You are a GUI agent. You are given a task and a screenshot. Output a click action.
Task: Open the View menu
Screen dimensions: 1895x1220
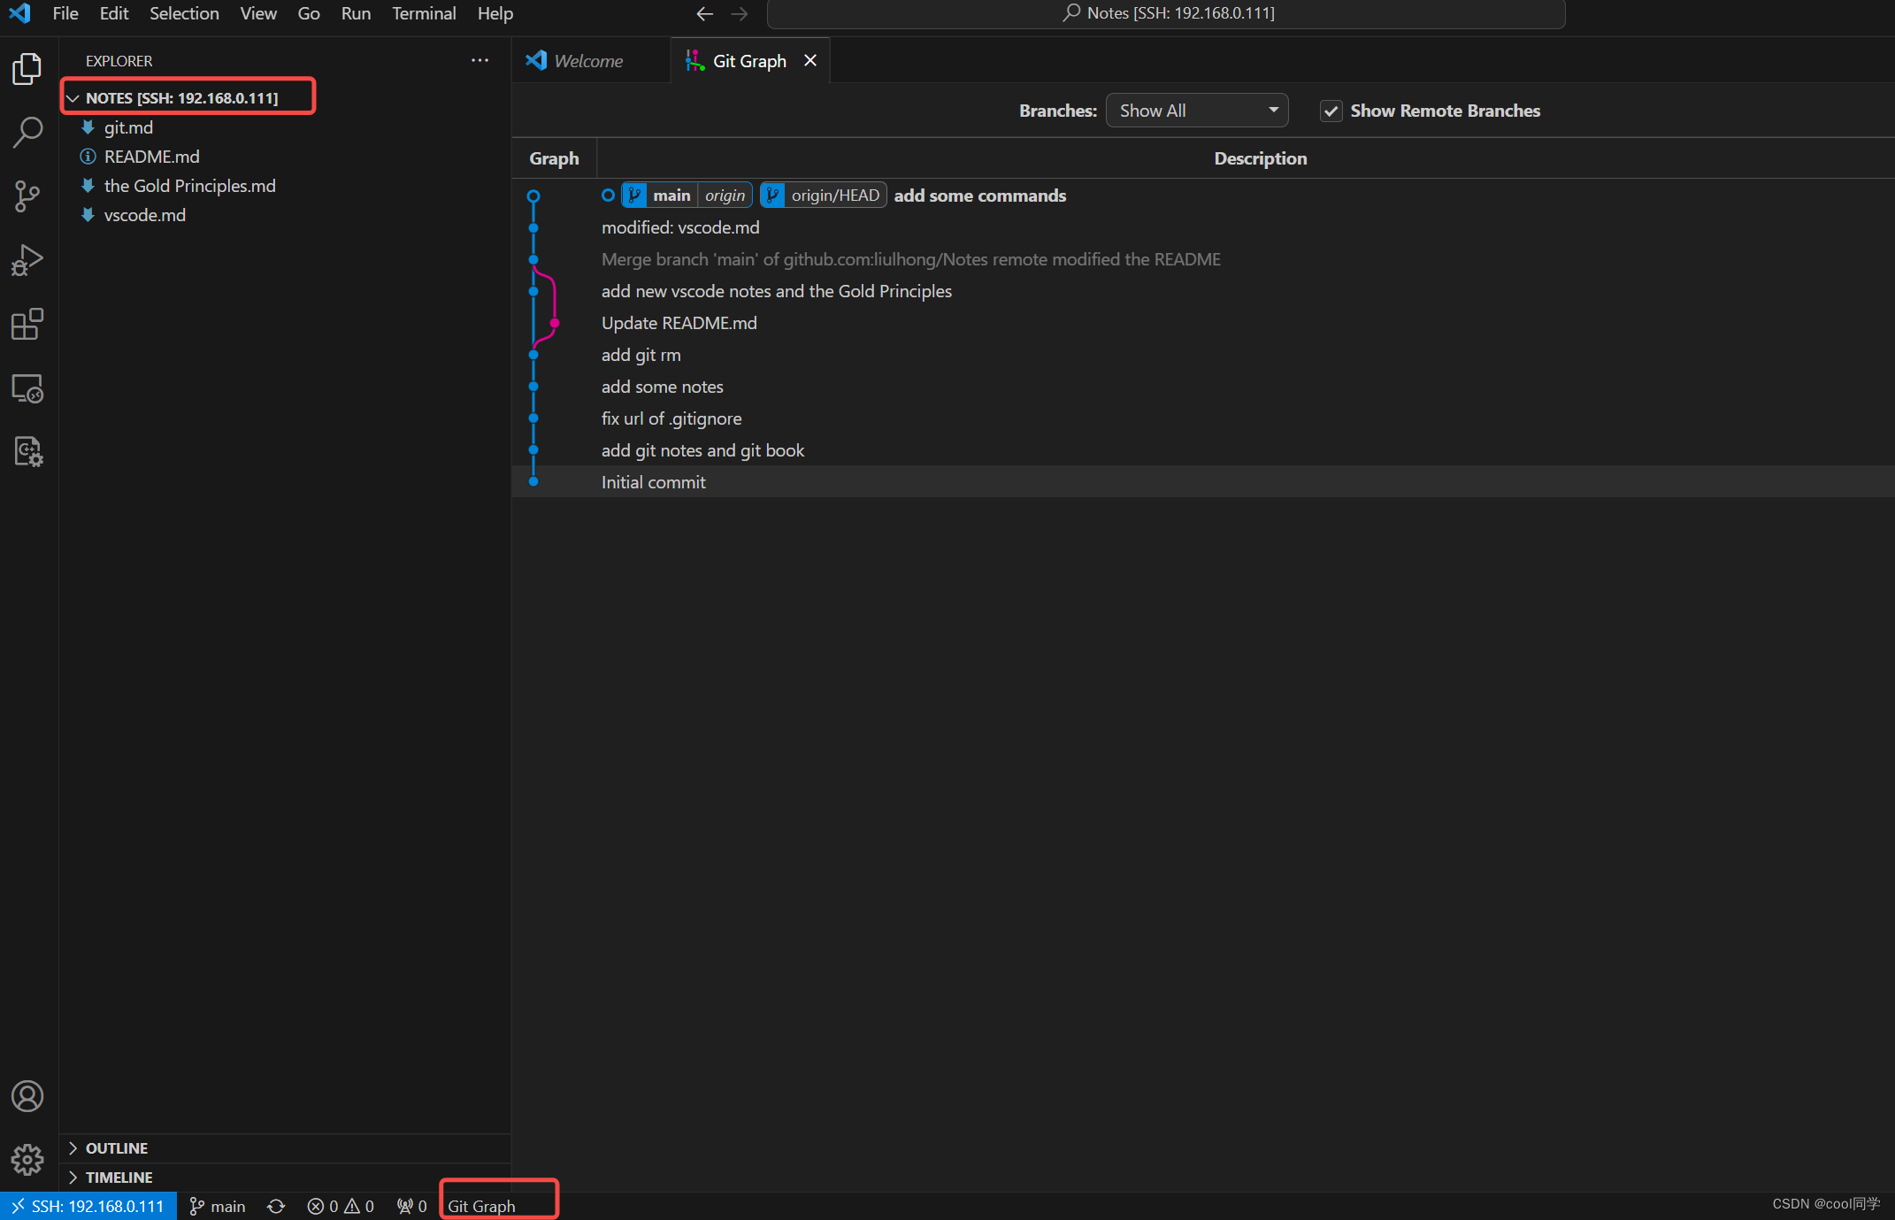(x=258, y=13)
